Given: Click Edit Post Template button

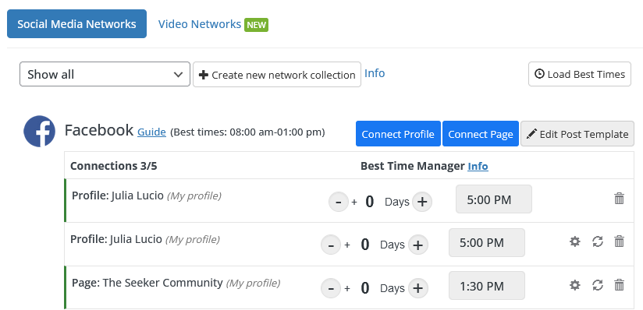Looking at the screenshot, I should click(x=577, y=134).
